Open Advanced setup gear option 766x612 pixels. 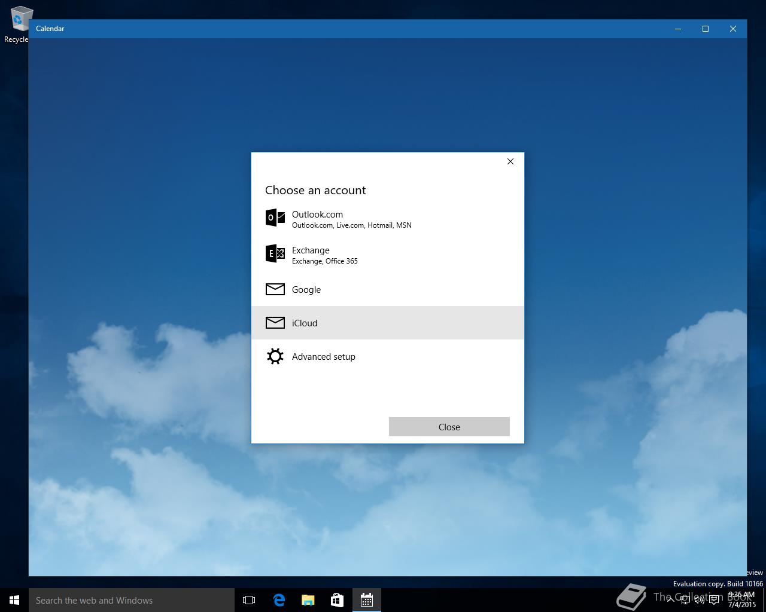(387, 356)
